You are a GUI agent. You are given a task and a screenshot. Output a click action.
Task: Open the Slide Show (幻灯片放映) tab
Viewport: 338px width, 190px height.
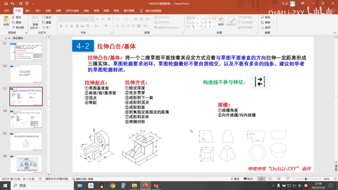pos(72,11)
